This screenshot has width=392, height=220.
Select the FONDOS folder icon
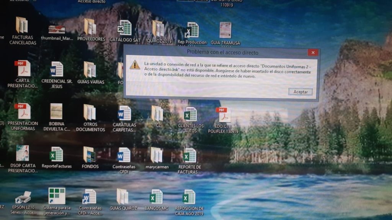click(x=90, y=155)
